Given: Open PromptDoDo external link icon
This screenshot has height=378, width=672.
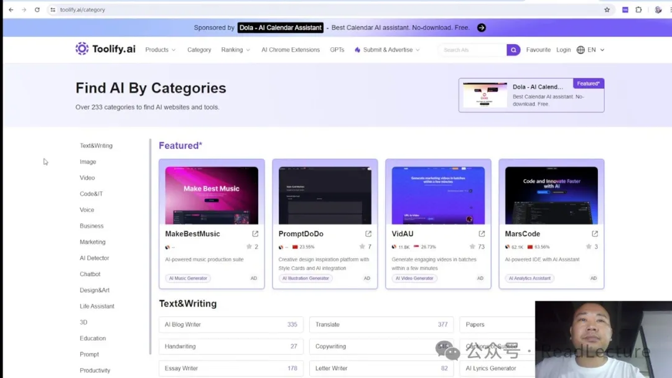Looking at the screenshot, I should click(368, 234).
